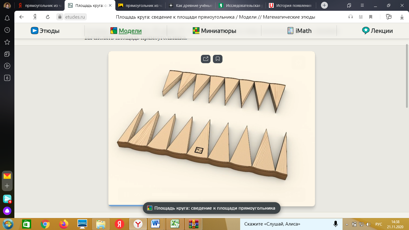Open the video in a separate window
409x230 pixels.
pos(206,59)
